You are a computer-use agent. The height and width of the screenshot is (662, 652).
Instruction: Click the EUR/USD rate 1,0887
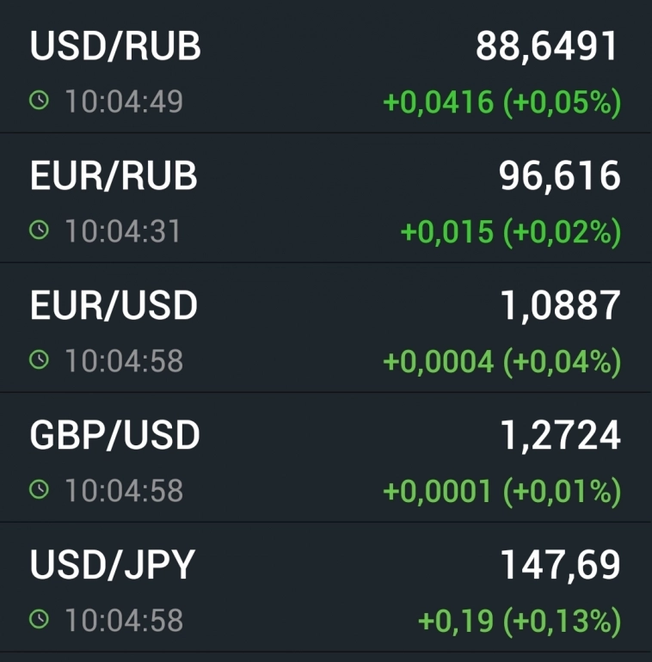560,305
